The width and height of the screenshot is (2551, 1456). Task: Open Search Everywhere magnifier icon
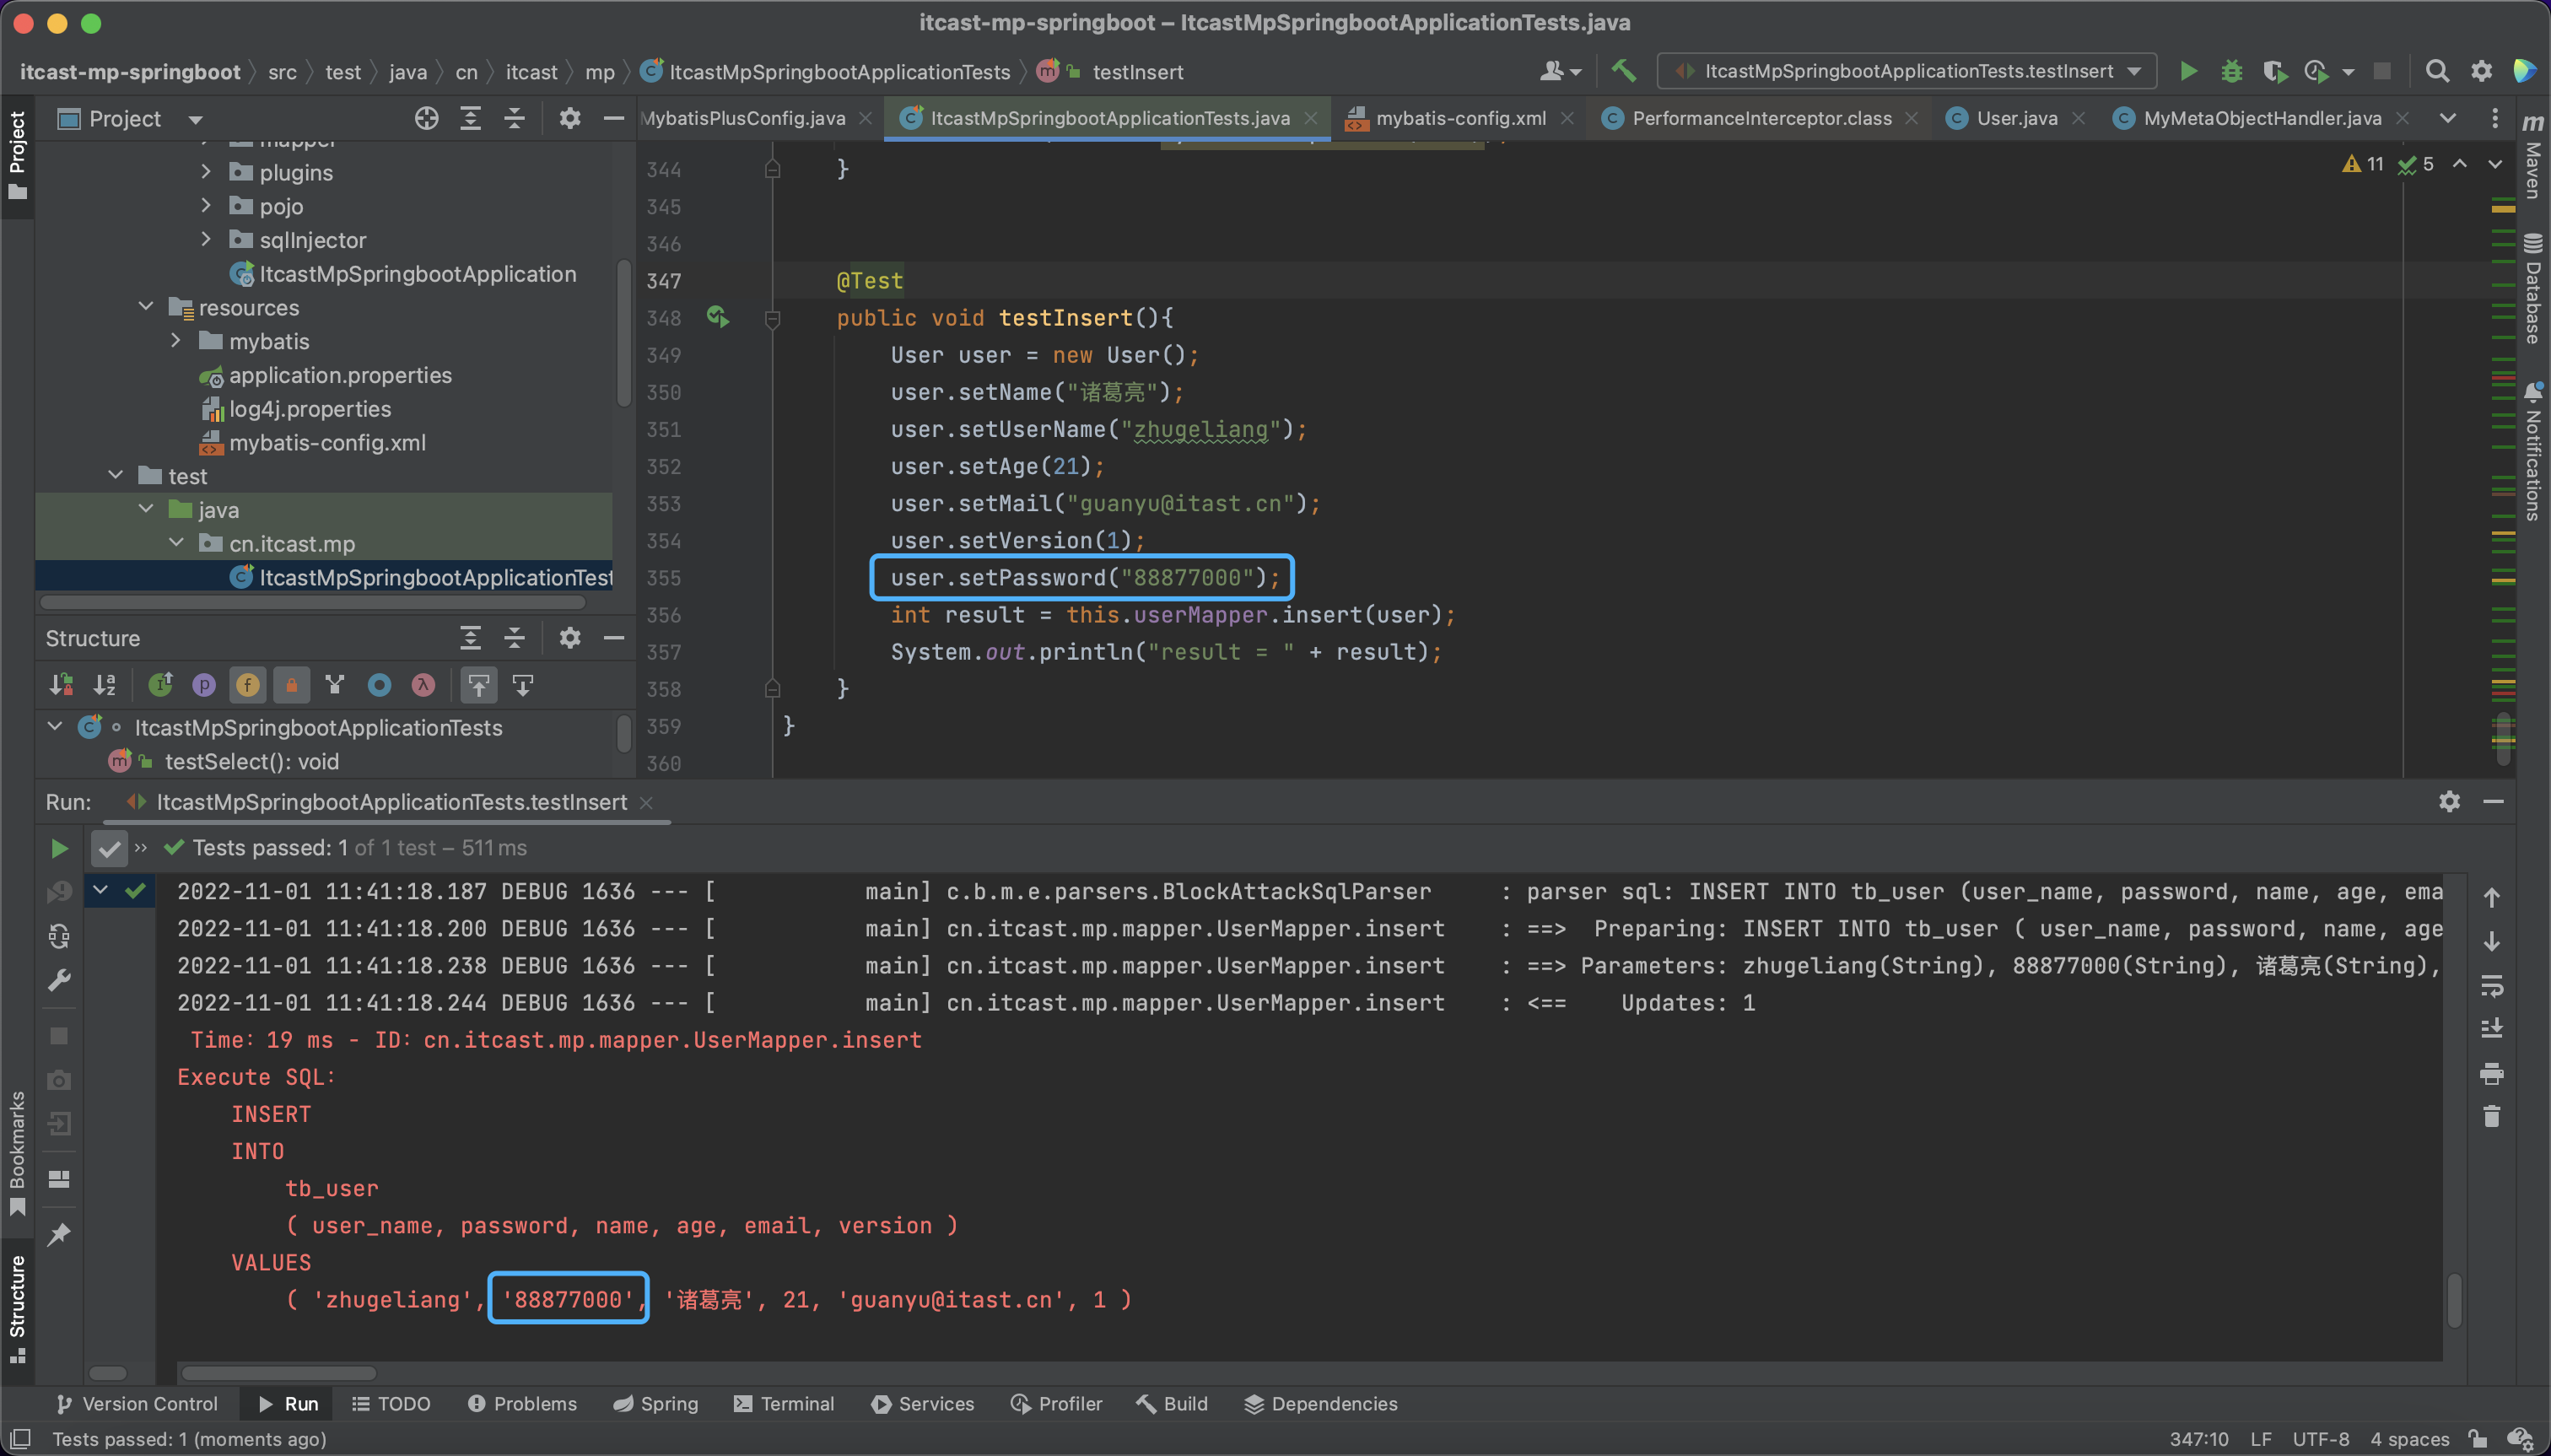(x=2437, y=71)
